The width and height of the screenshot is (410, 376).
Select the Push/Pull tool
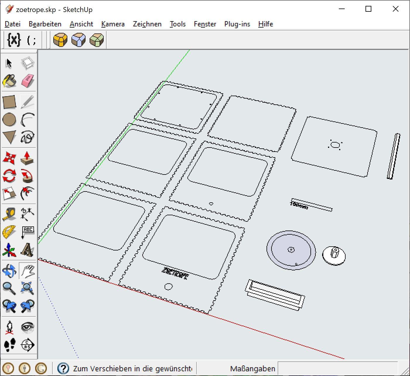[28, 158]
